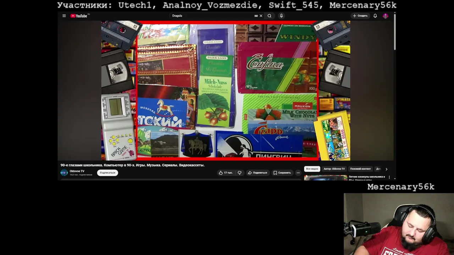Run search with magnifier button
Screen dimensions: 454x255
click(x=270, y=16)
